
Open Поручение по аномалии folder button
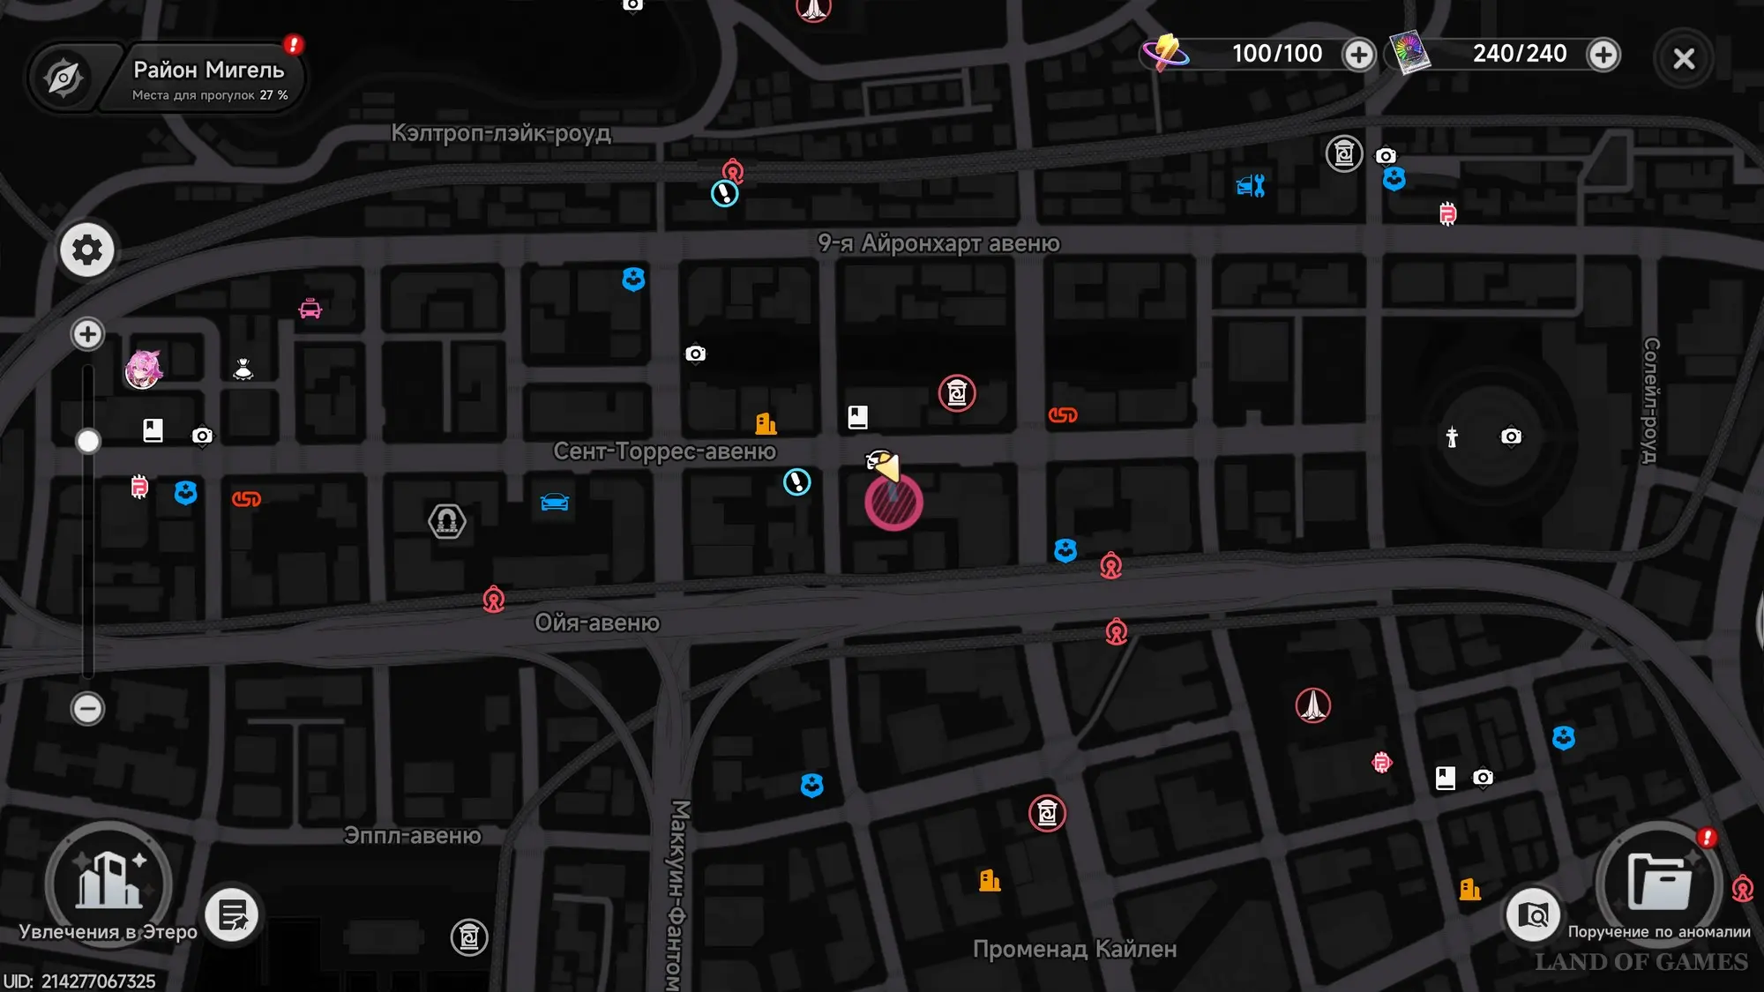pyautogui.click(x=1658, y=881)
